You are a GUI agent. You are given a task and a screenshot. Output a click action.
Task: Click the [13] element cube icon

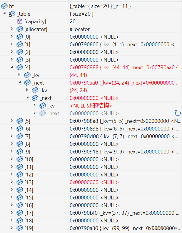[20, 182]
